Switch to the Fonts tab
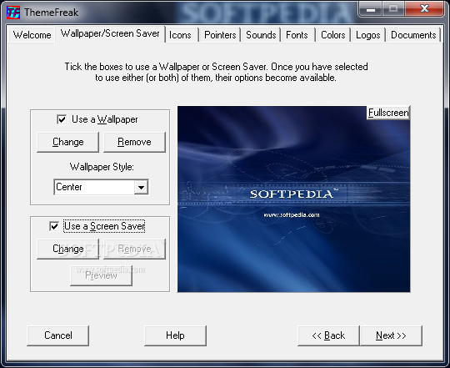The width and height of the screenshot is (450, 368). click(297, 35)
